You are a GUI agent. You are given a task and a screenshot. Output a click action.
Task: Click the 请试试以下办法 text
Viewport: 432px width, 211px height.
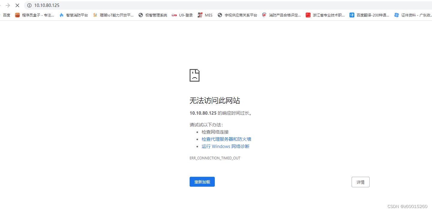pos(206,125)
